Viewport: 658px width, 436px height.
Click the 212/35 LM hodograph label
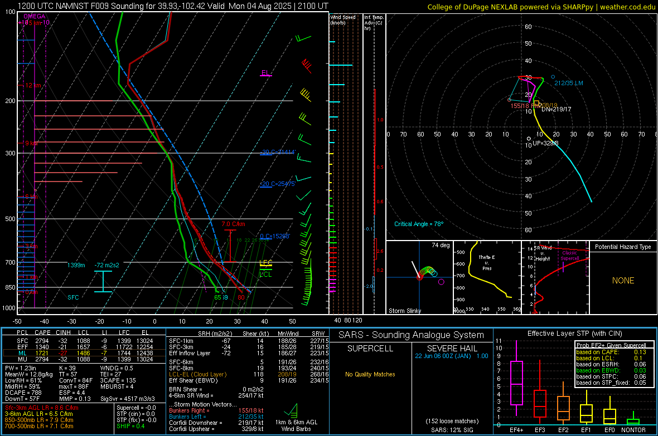click(x=569, y=83)
